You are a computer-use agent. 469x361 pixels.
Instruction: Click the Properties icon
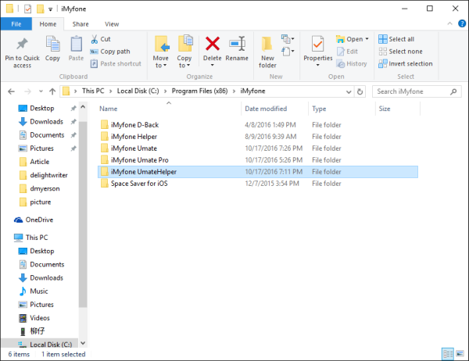[x=317, y=44]
